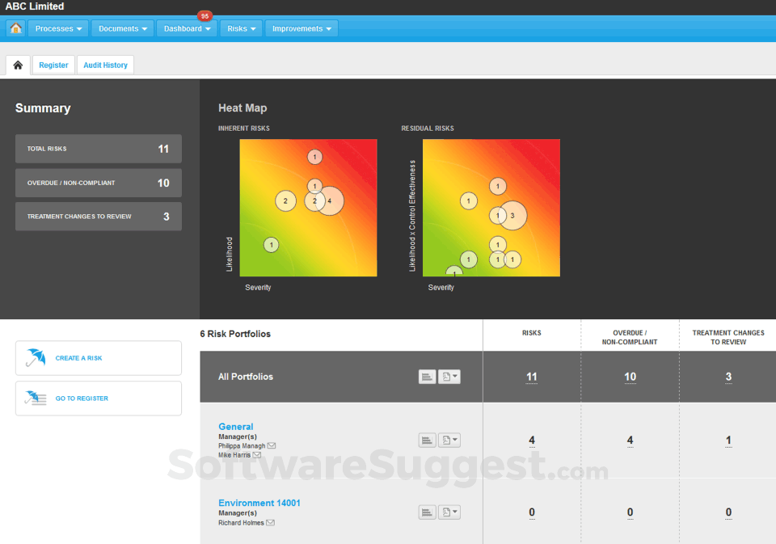
Task: Click the PDF export icon for the General portfolio
Action: point(445,440)
